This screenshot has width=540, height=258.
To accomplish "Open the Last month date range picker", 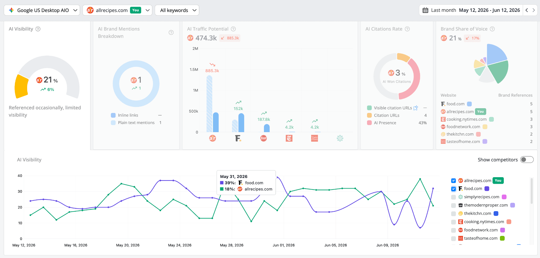I will [471, 10].
